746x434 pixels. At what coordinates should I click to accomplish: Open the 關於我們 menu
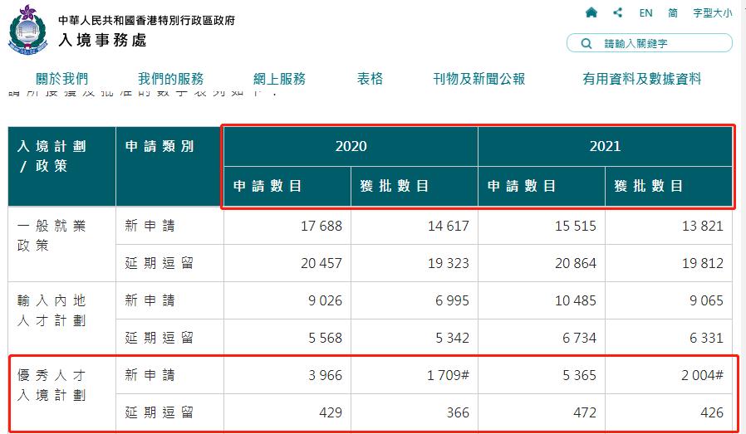pyautogui.click(x=62, y=79)
